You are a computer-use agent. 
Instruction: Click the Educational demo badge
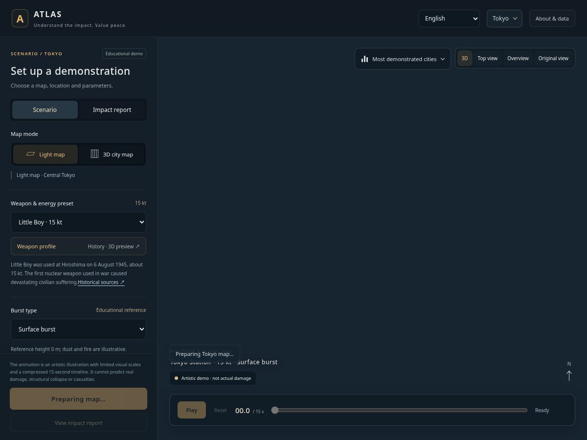[124, 54]
